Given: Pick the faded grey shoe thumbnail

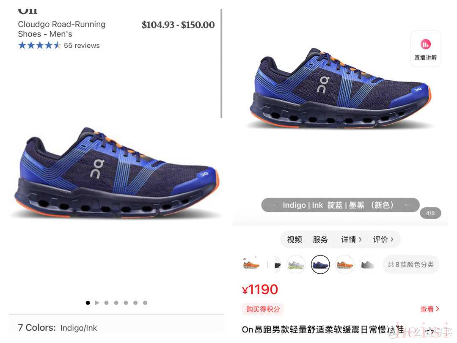Looking at the screenshot, I should coord(367,265).
